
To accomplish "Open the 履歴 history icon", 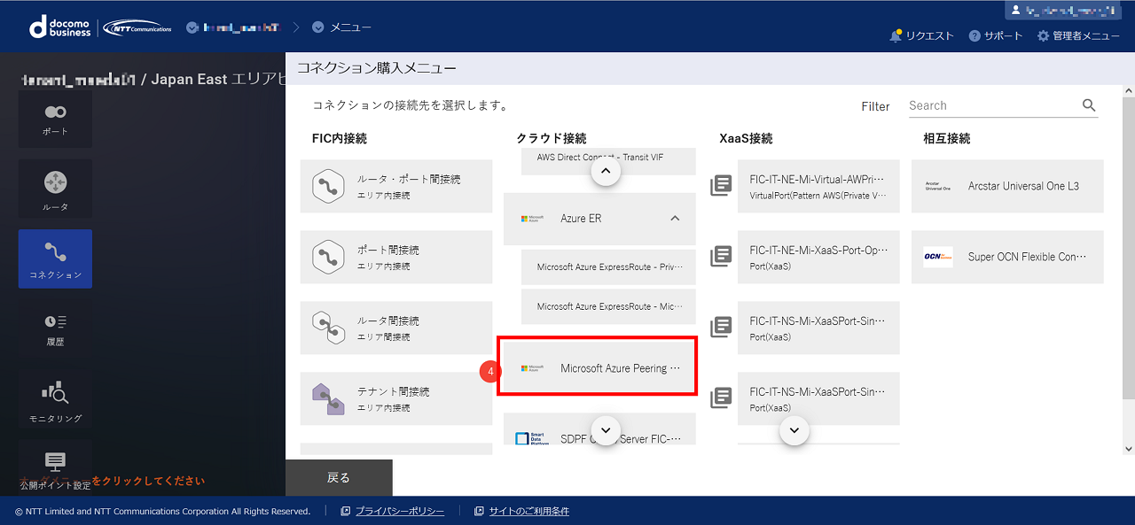I will [x=54, y=328].
